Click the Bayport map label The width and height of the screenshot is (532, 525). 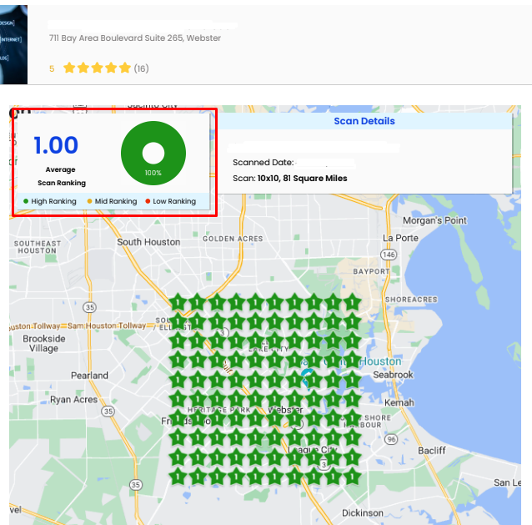[371, 271]
